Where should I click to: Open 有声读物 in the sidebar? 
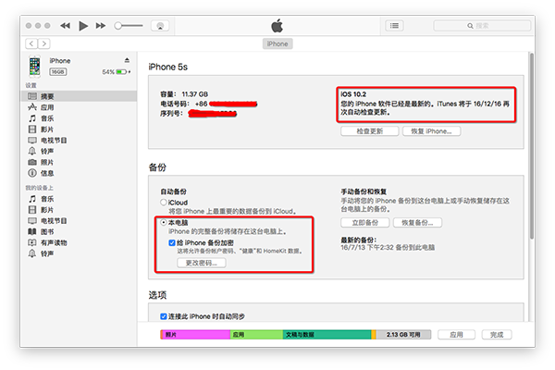[x=79, y=242]
